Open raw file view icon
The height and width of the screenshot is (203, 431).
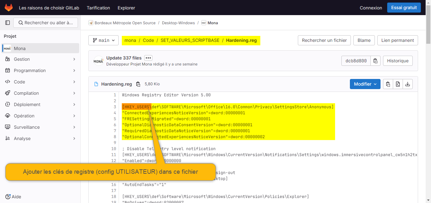pos(398,84)
